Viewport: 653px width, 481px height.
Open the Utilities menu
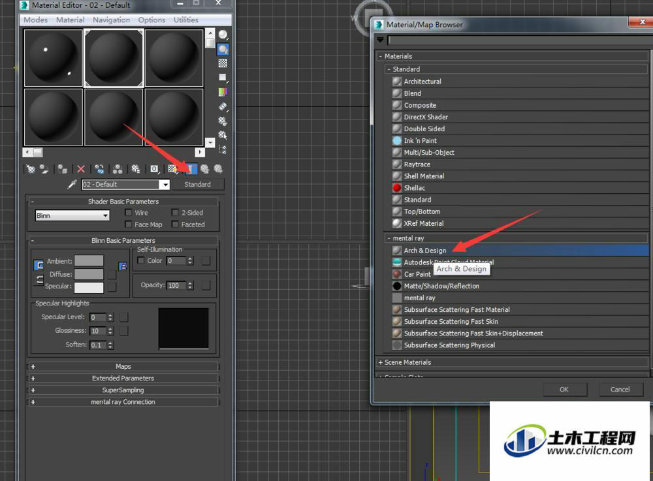tap(185, 20)
